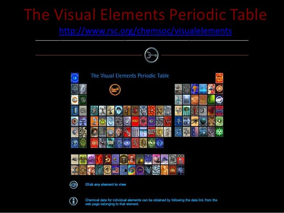Image resolution: width=284 pixels, height=213 pixels.
Task: Pick the grey gear-shaped Beryllium tile
Action: [x=83, y=89]
